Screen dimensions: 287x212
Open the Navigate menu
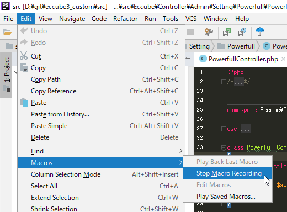[x=72, y=19]
